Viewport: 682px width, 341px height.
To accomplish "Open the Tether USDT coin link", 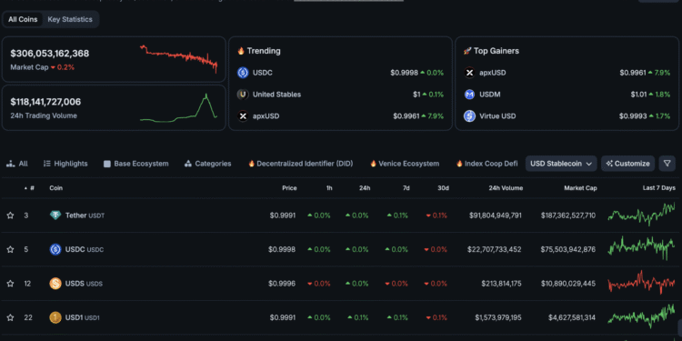I will pos(85,216).
